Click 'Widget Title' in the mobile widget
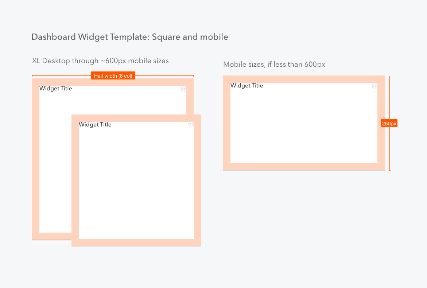427x288 pixels. [247, 85]
